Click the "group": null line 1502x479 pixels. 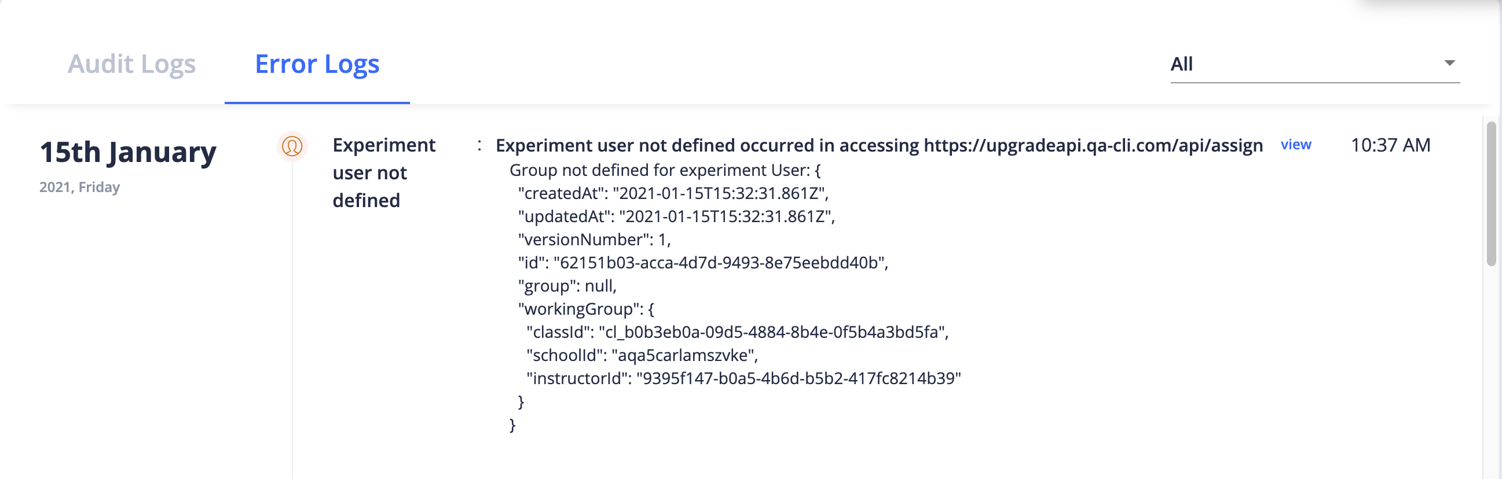[567, 286]
